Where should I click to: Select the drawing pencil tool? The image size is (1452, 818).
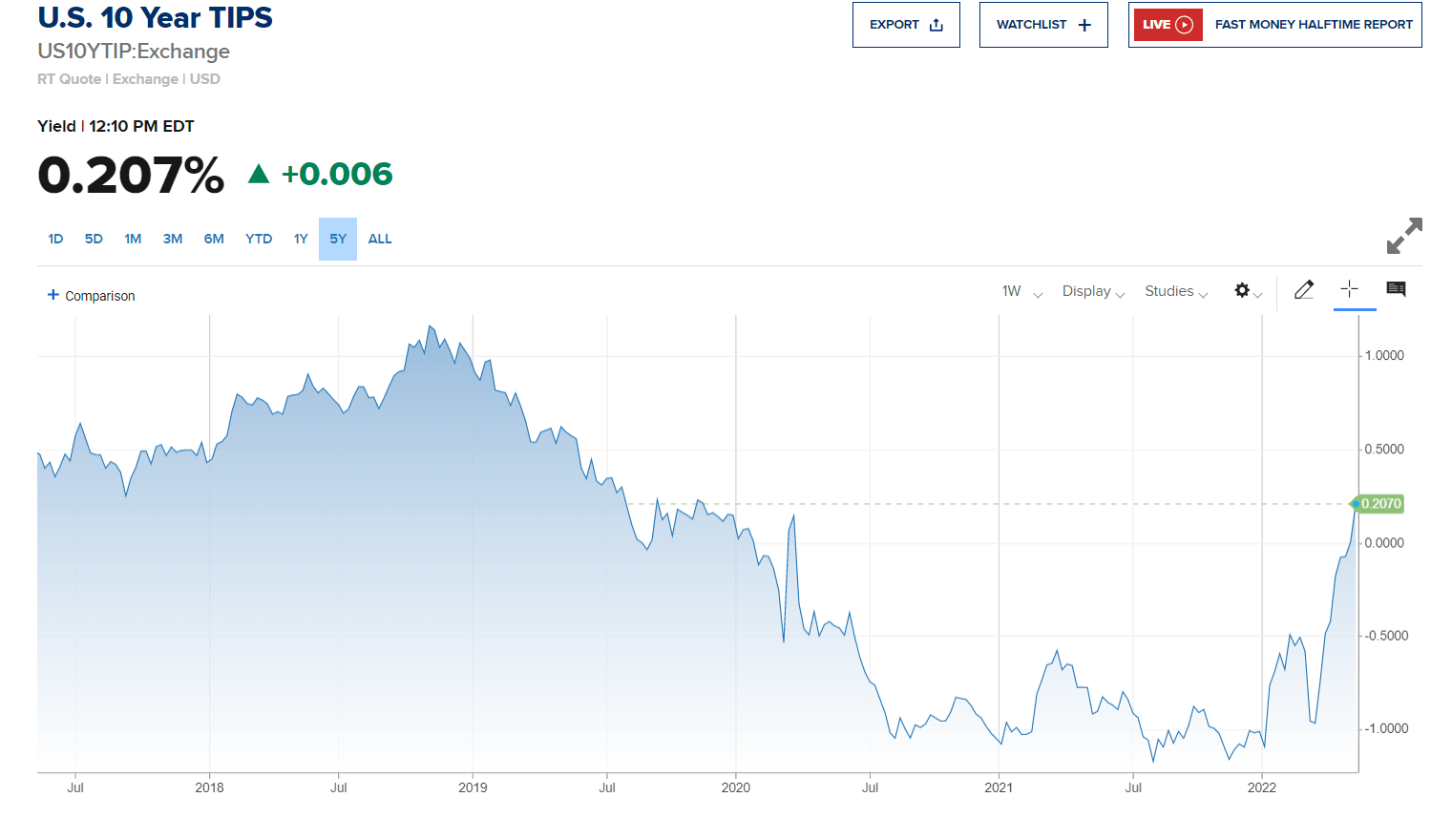[1304, 290]
